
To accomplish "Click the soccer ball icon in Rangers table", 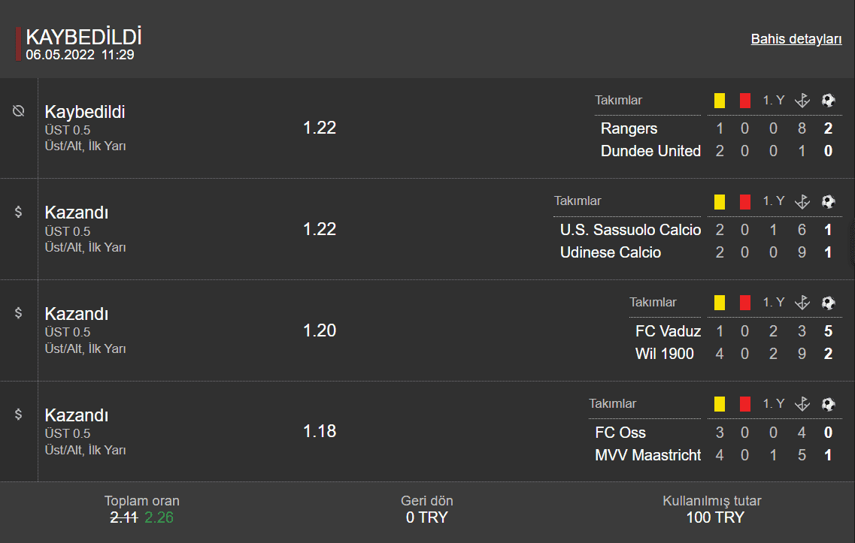I will tap(828, 100).
